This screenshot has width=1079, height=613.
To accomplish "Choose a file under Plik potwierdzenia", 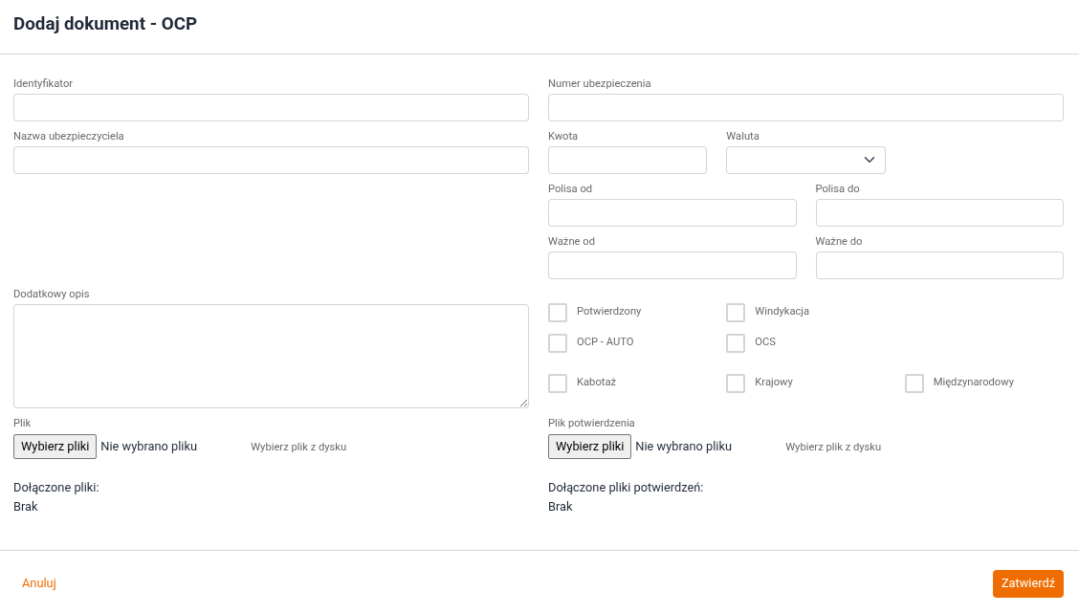I will 589,447.
